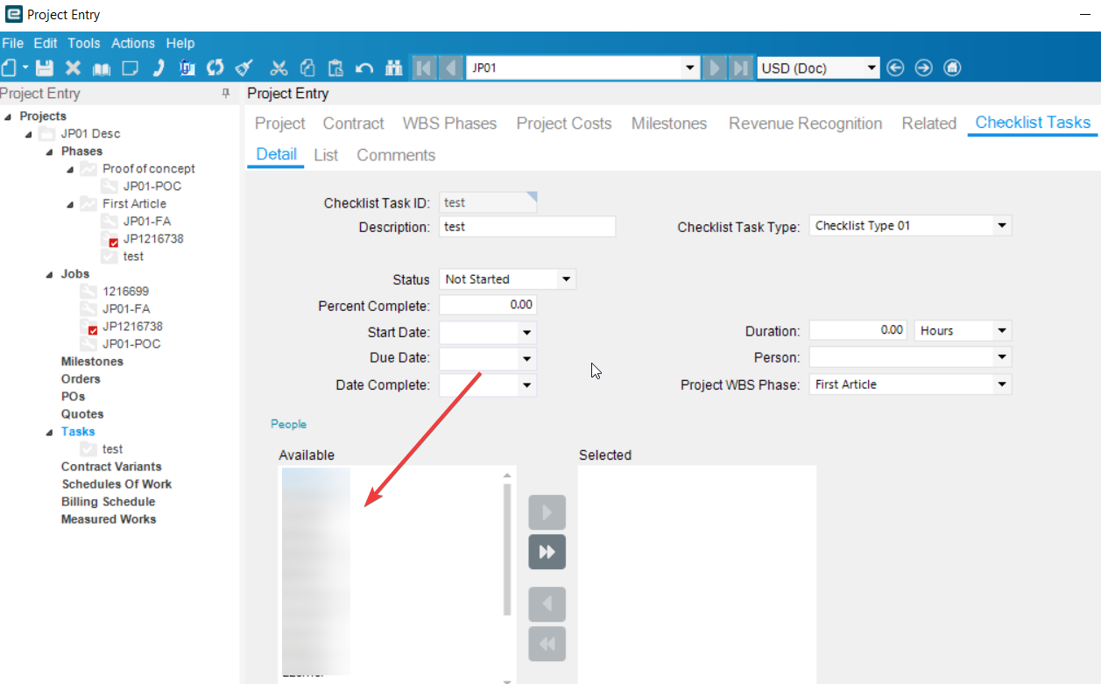
Task: Open the List sub-tab
Action: (x=326, y=155)
